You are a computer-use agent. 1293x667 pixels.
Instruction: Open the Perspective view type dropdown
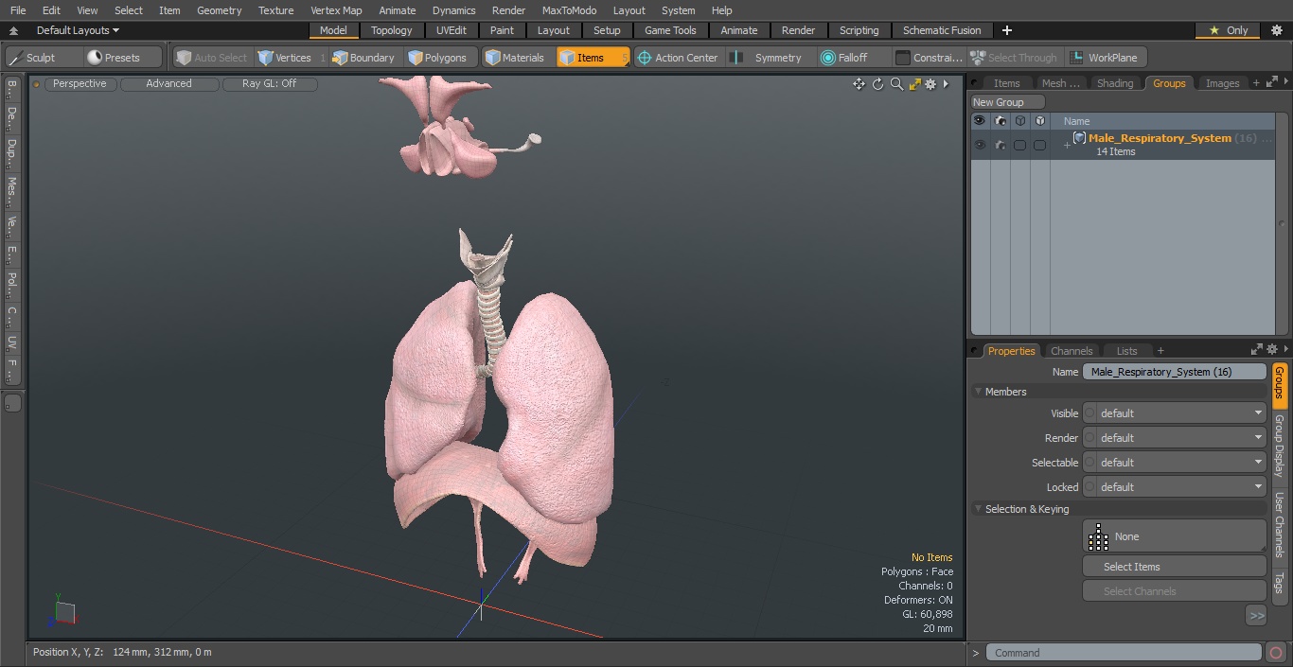tap(80, 83)
